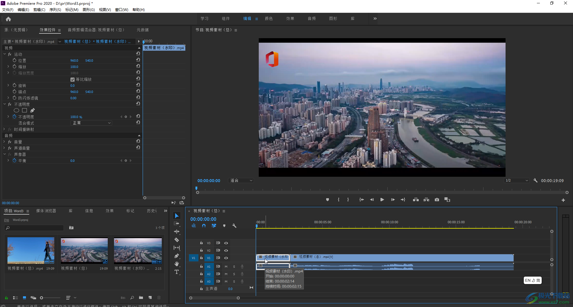Expand the Volume audio effect
Screen dimensions: 573x307
(4, 142)
